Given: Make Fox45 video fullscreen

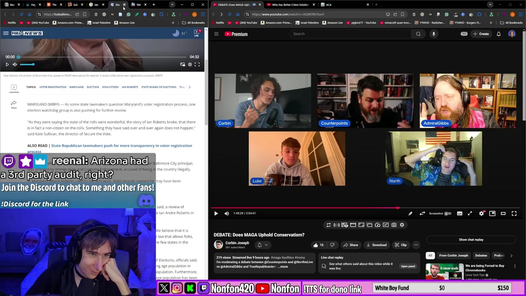Looking at the screenshot, I should point(197,65).
